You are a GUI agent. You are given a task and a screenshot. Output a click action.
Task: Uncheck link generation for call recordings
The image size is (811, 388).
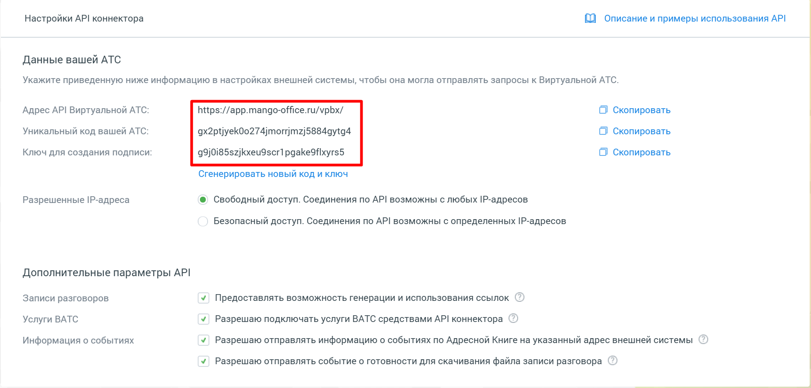tap(204, 298)
